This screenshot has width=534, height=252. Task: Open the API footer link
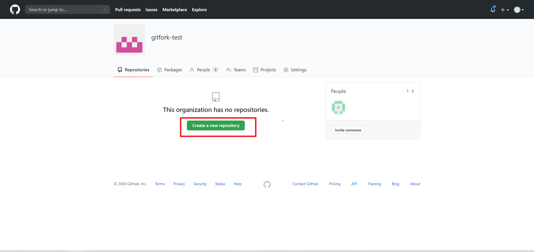[354, 184]
